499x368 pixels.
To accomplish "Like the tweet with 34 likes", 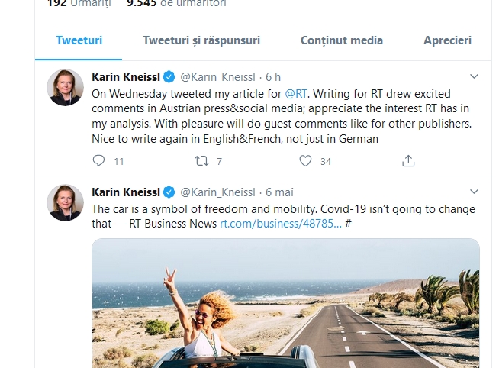I will 305,160.
